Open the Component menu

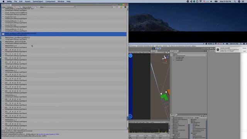(x=50, y=2)
